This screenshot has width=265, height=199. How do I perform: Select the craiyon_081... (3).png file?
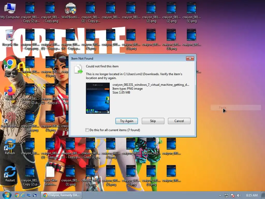click(171, 40)
